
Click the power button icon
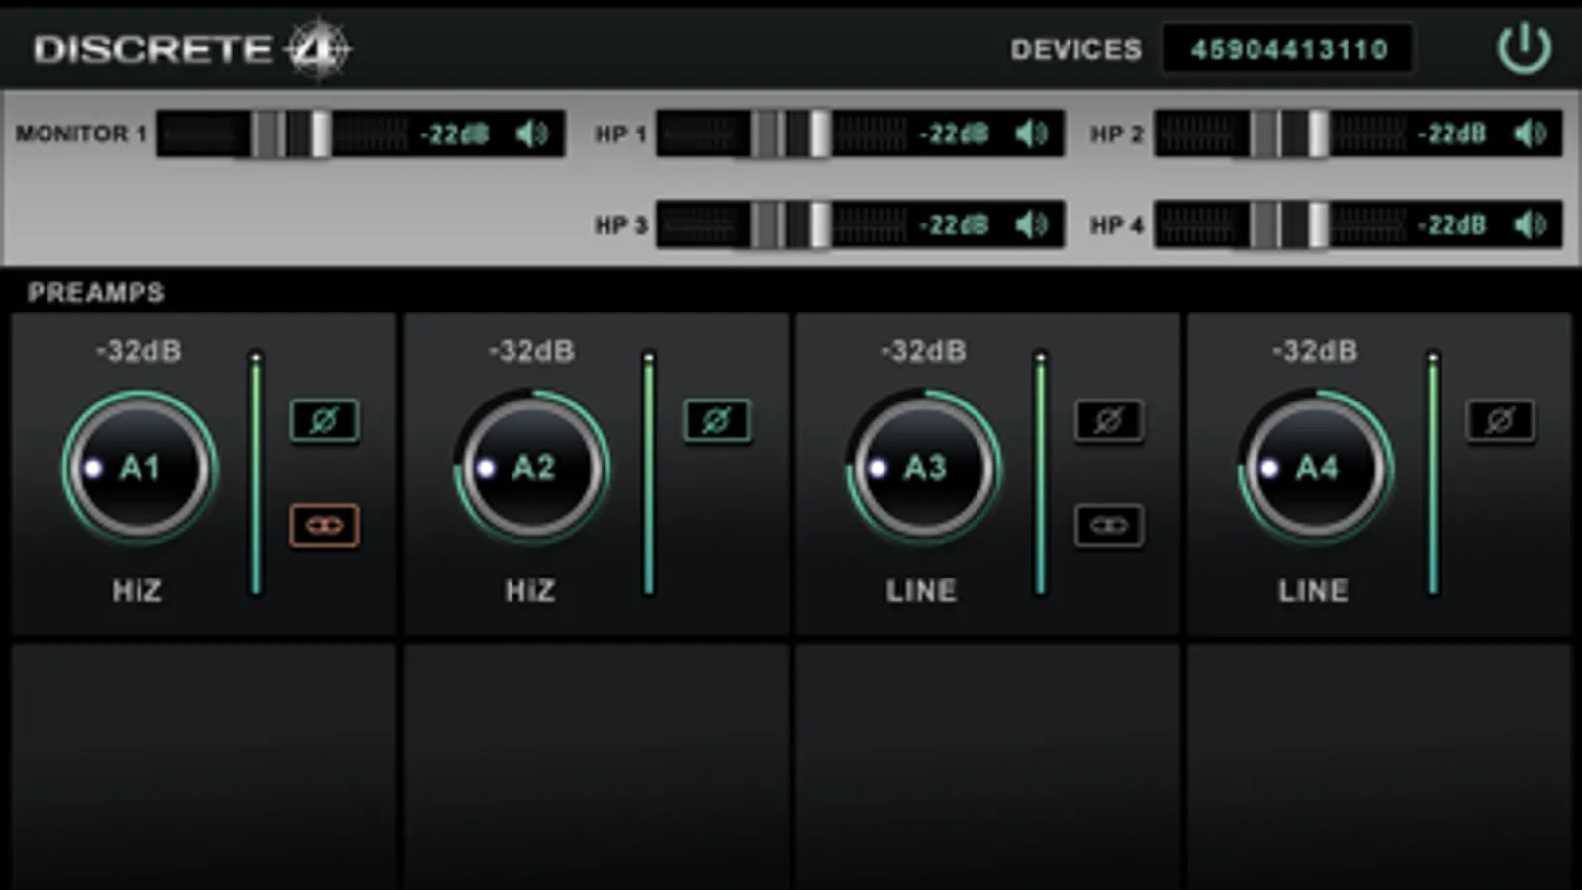[x=1524, y=47]
